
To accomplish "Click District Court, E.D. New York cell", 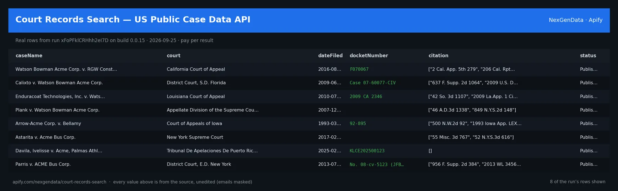I will pyautogui.click(x=199, y=165).
